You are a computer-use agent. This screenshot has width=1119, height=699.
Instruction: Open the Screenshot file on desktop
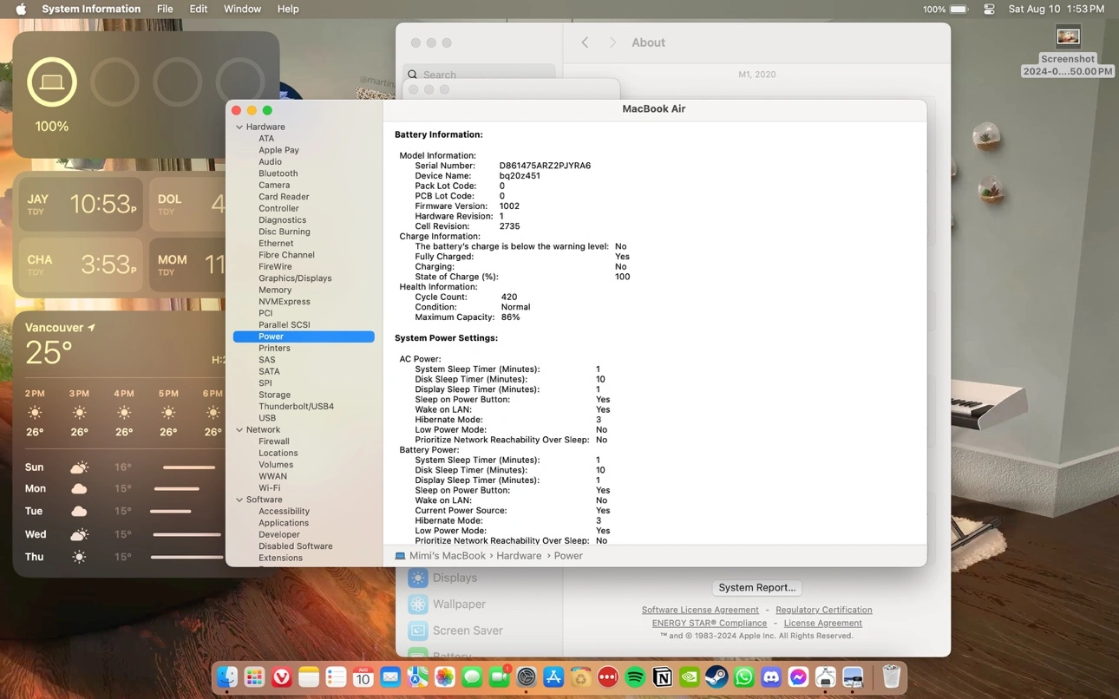(1068, 52)
